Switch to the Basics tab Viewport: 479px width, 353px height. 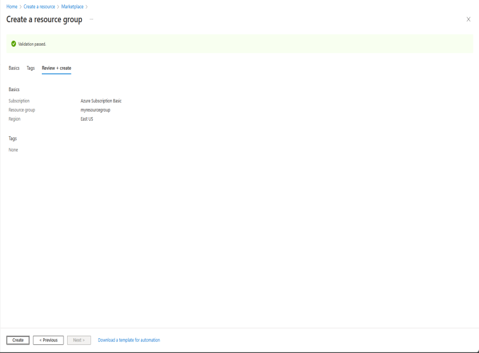pos(14,68)
